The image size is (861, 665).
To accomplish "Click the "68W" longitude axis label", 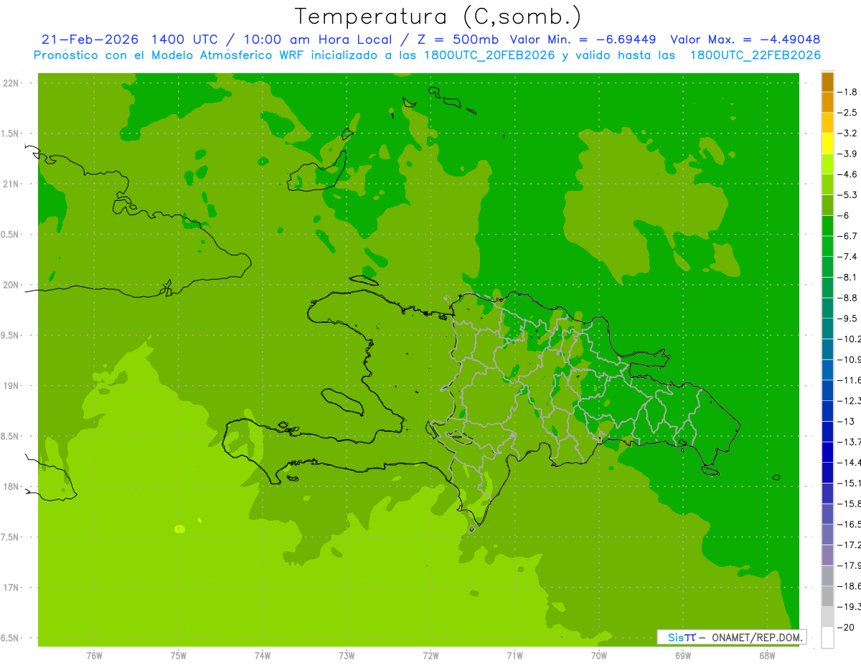I will [766, 655].
